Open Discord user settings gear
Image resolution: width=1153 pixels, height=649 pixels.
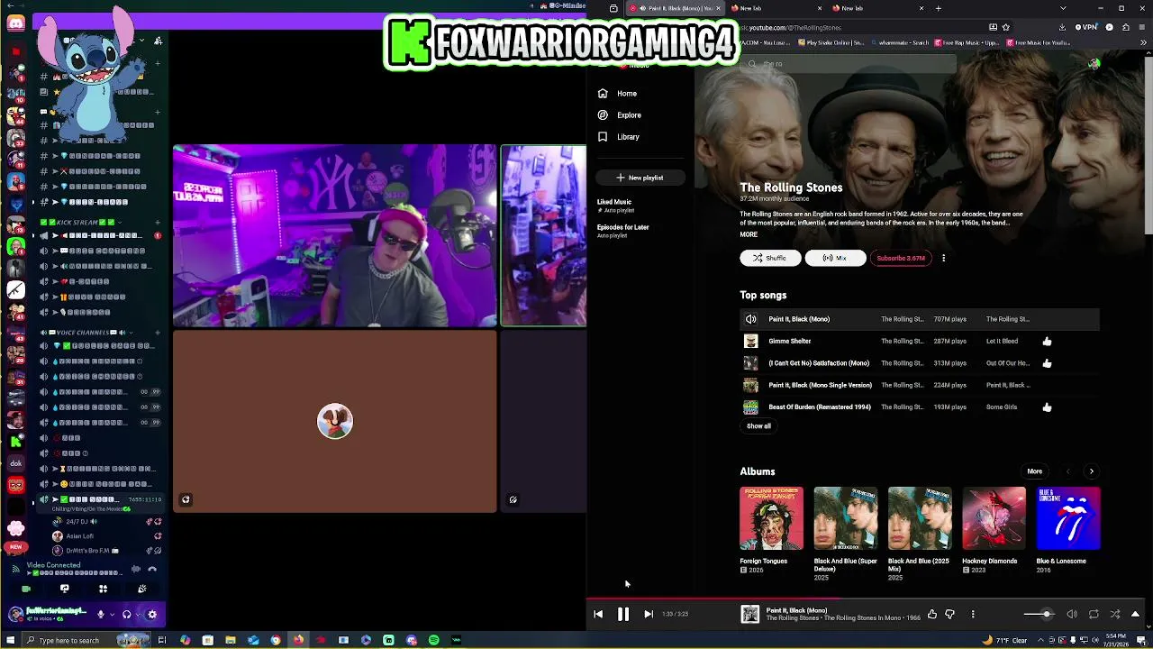click(152, 615)
